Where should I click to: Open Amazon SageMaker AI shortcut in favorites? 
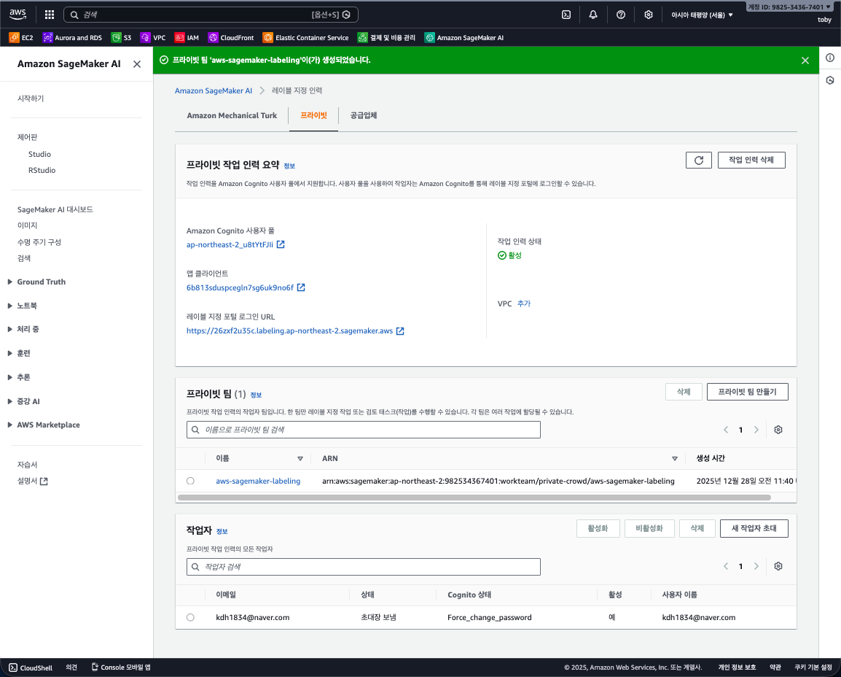[464, 38]
